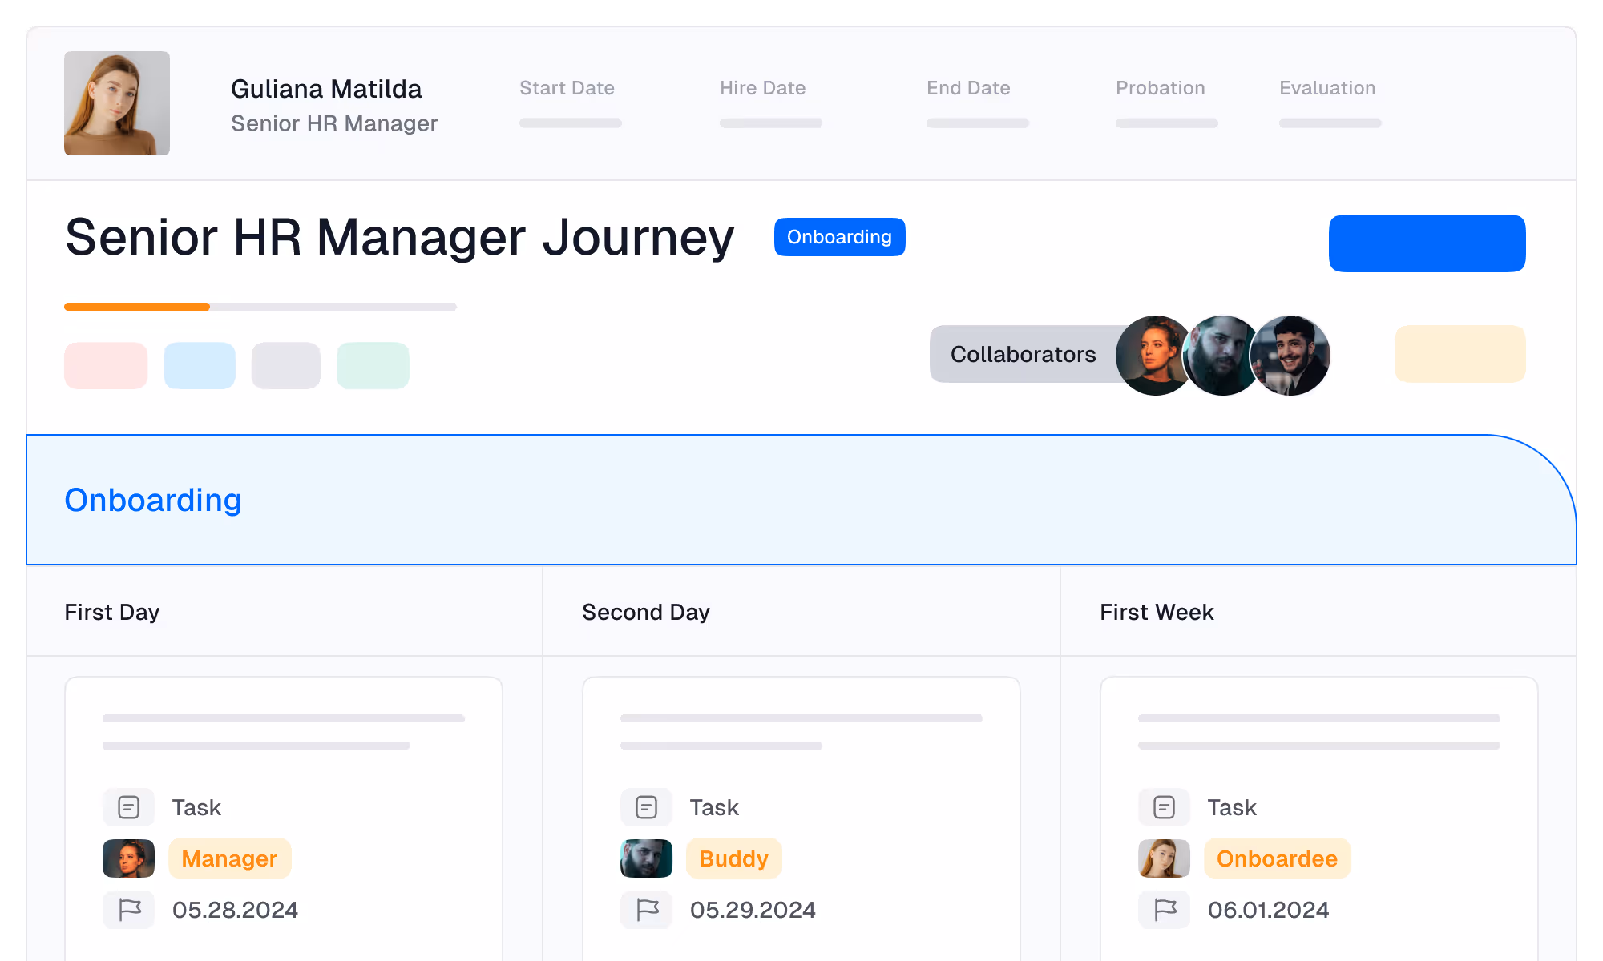This screenshot has height=961, width=1603.
Task: Click the Buddy avatar in Second Day card
Action: [646, 858]
